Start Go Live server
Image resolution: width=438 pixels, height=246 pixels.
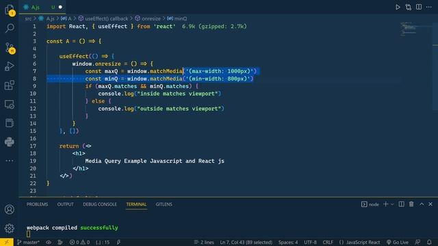[398, 242]
